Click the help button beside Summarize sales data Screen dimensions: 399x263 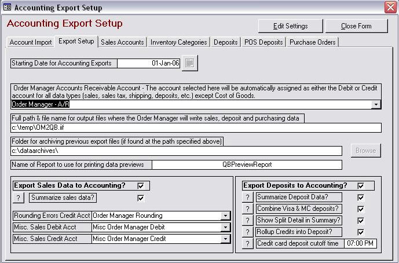[19, 198]
